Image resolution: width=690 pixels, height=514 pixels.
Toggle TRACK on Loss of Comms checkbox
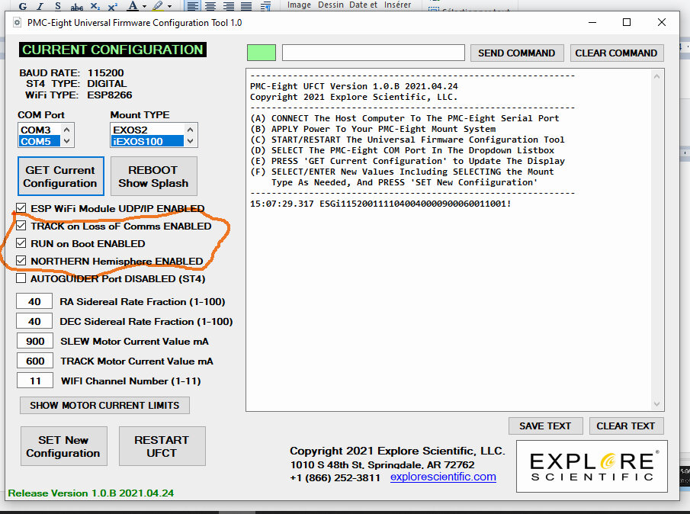pyautogui.click(x=21, y=226)
